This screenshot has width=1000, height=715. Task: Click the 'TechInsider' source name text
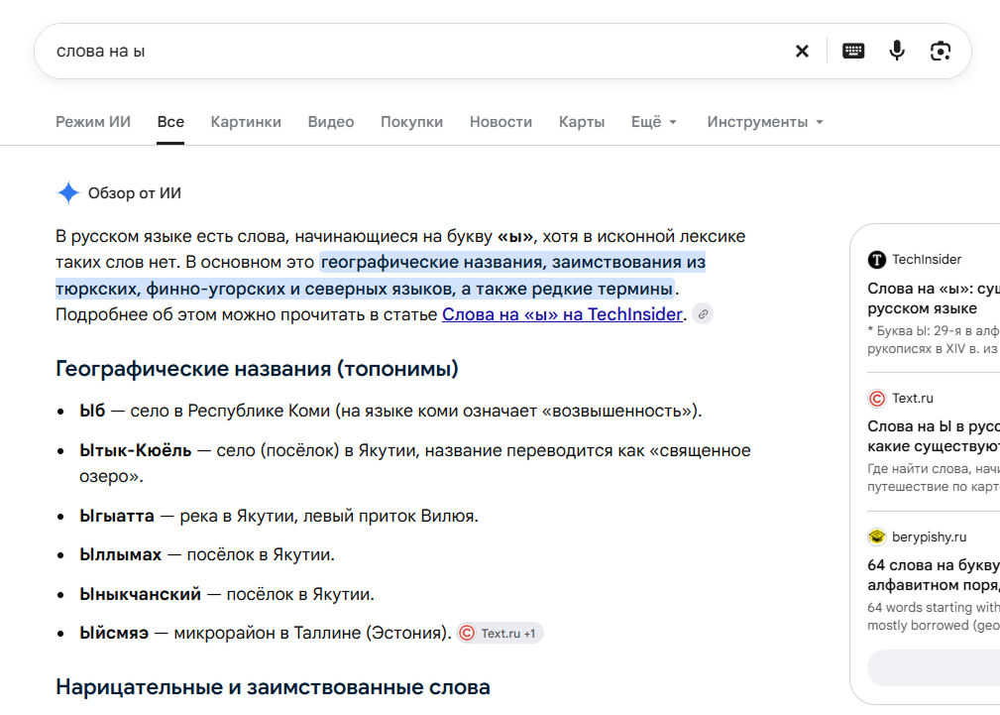[927, 259]
